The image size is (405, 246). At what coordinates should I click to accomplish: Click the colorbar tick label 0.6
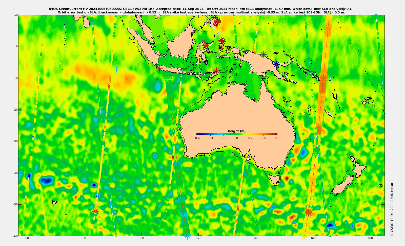[x=277, y=138]
